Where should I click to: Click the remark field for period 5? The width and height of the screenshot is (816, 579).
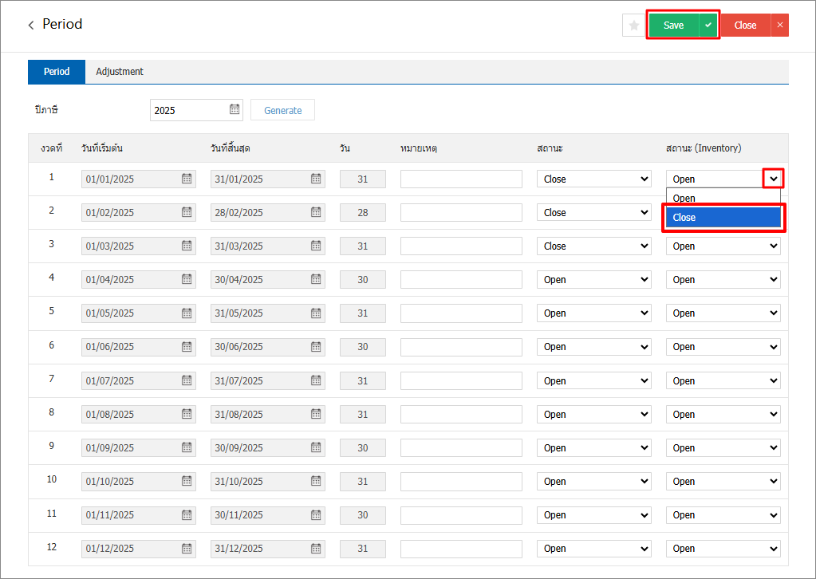[461, 313]
